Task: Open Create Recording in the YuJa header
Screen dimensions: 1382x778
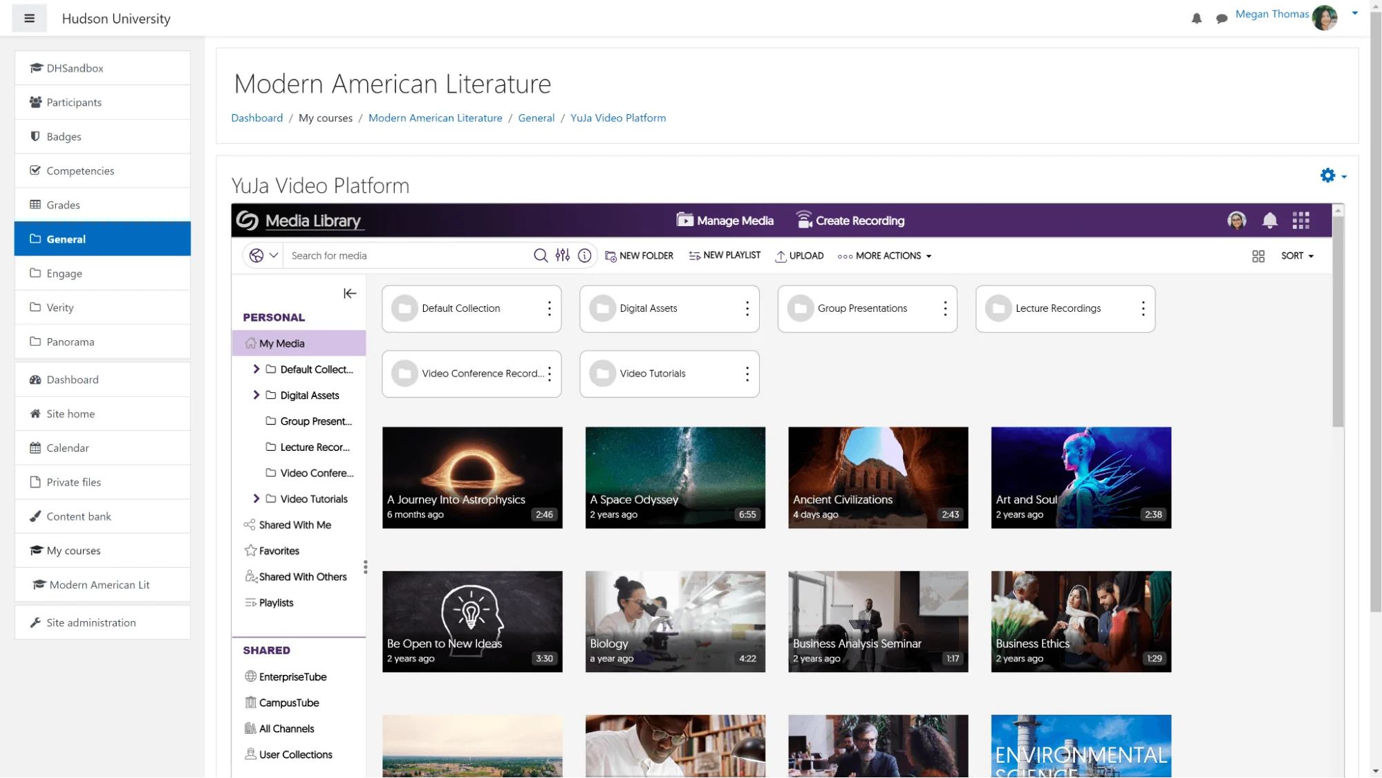Action: click(850, 221)
